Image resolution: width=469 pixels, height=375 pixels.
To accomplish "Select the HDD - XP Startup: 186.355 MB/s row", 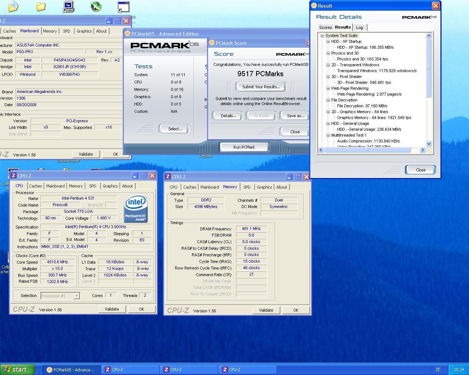I will click(365, 47).
